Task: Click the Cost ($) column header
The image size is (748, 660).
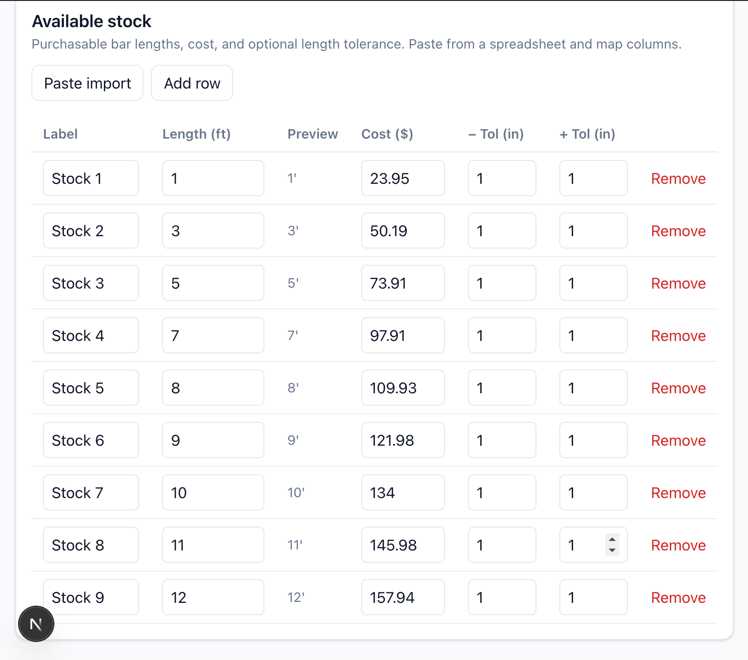Action: pyautogui.click(x=387, y=134)
